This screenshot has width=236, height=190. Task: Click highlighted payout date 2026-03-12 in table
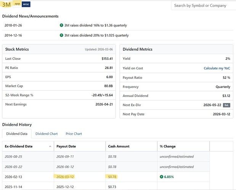[x=65, y=177]
